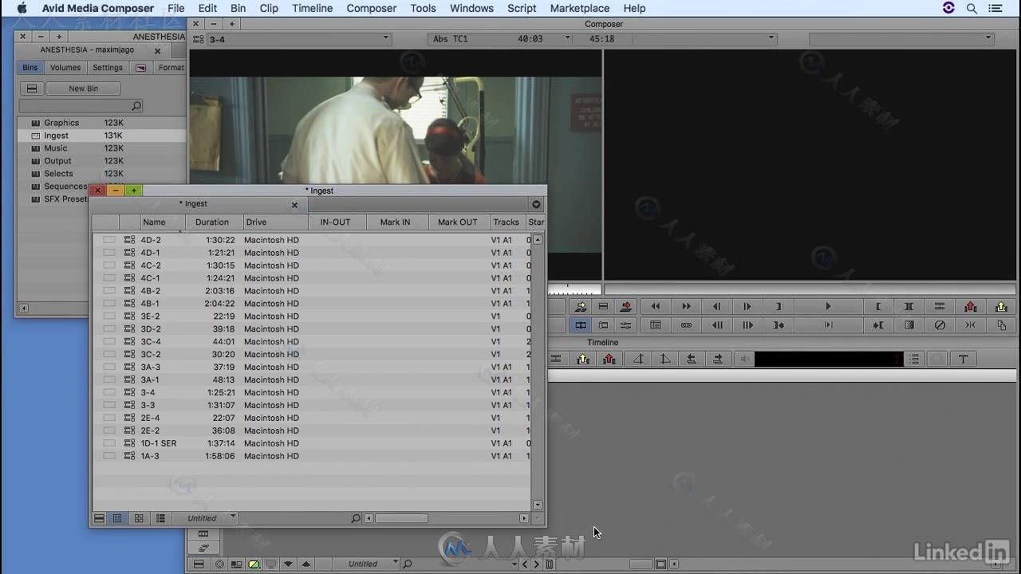Click Select Left segment arrow button

point(692,360)
